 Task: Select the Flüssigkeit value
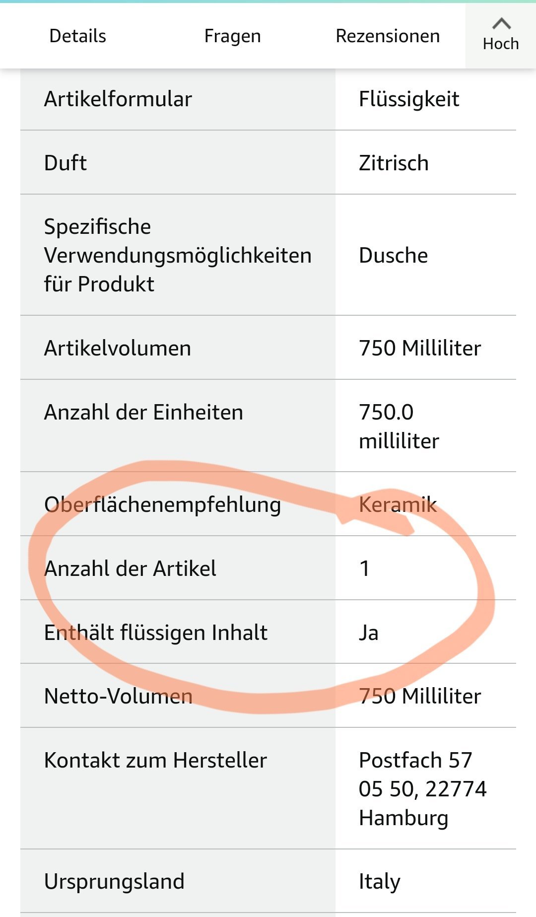[x=409, y=99]
